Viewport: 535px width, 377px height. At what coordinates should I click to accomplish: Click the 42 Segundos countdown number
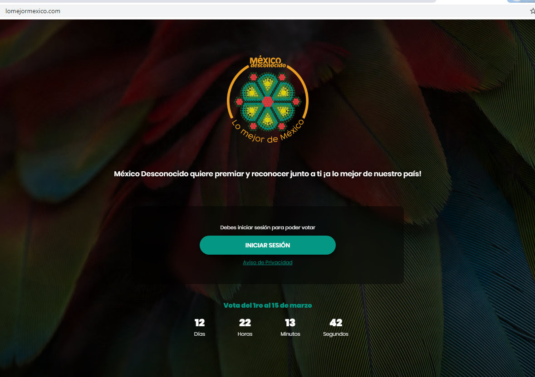point(336,323)
